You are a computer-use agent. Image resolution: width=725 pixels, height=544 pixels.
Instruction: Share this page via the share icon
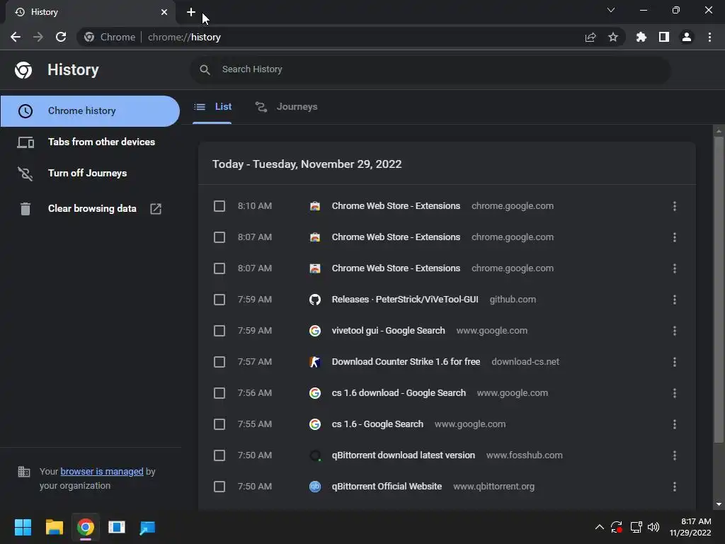click(590, 37)
